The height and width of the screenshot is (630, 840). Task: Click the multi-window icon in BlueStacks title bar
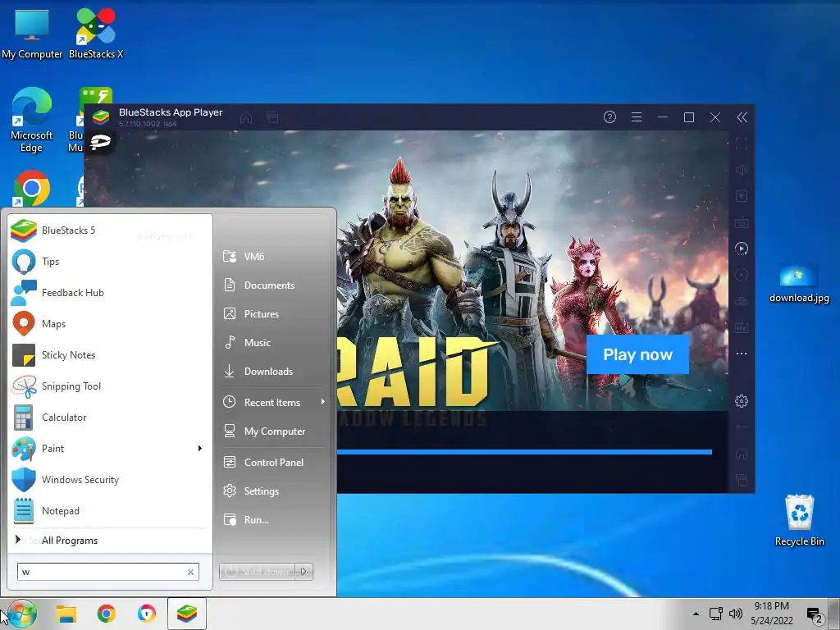tap(272, 118)
